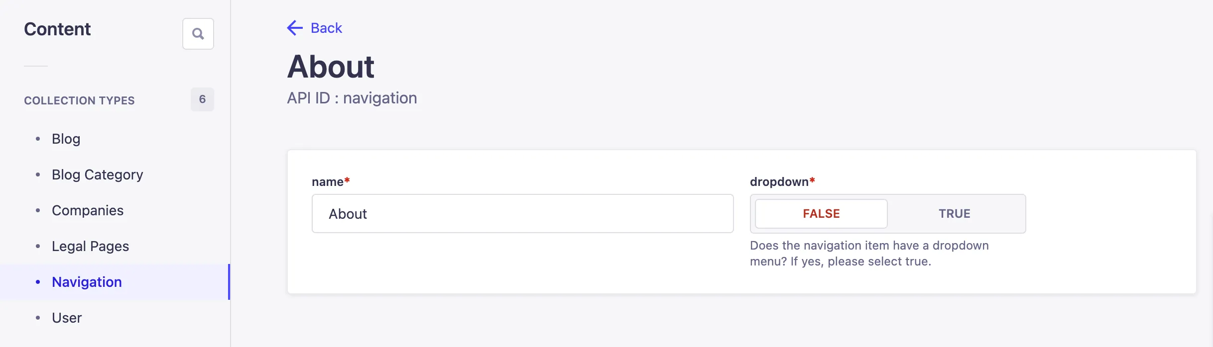Click the left arrow icon beside Back
The image size is (1213, 347).
tap(295, 28)
